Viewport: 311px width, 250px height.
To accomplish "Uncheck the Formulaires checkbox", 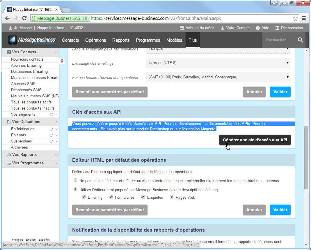I will (111, 197).
